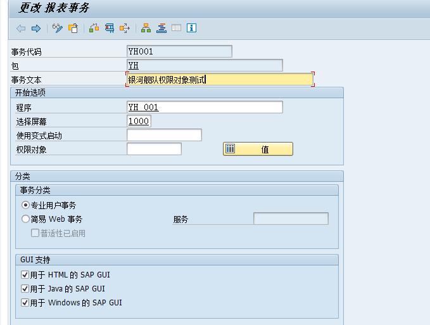This screenshot has width=430, height=325.
Task: Open the object hierarchy tree icon
Action: tap(146, 29)
